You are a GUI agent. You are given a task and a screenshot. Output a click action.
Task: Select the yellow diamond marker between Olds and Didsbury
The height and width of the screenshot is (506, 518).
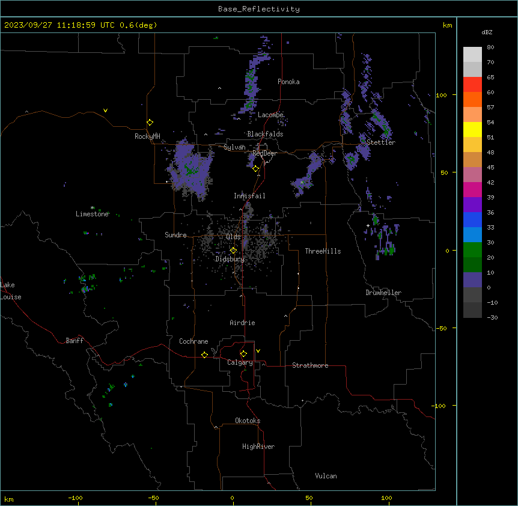pos(234,251)
